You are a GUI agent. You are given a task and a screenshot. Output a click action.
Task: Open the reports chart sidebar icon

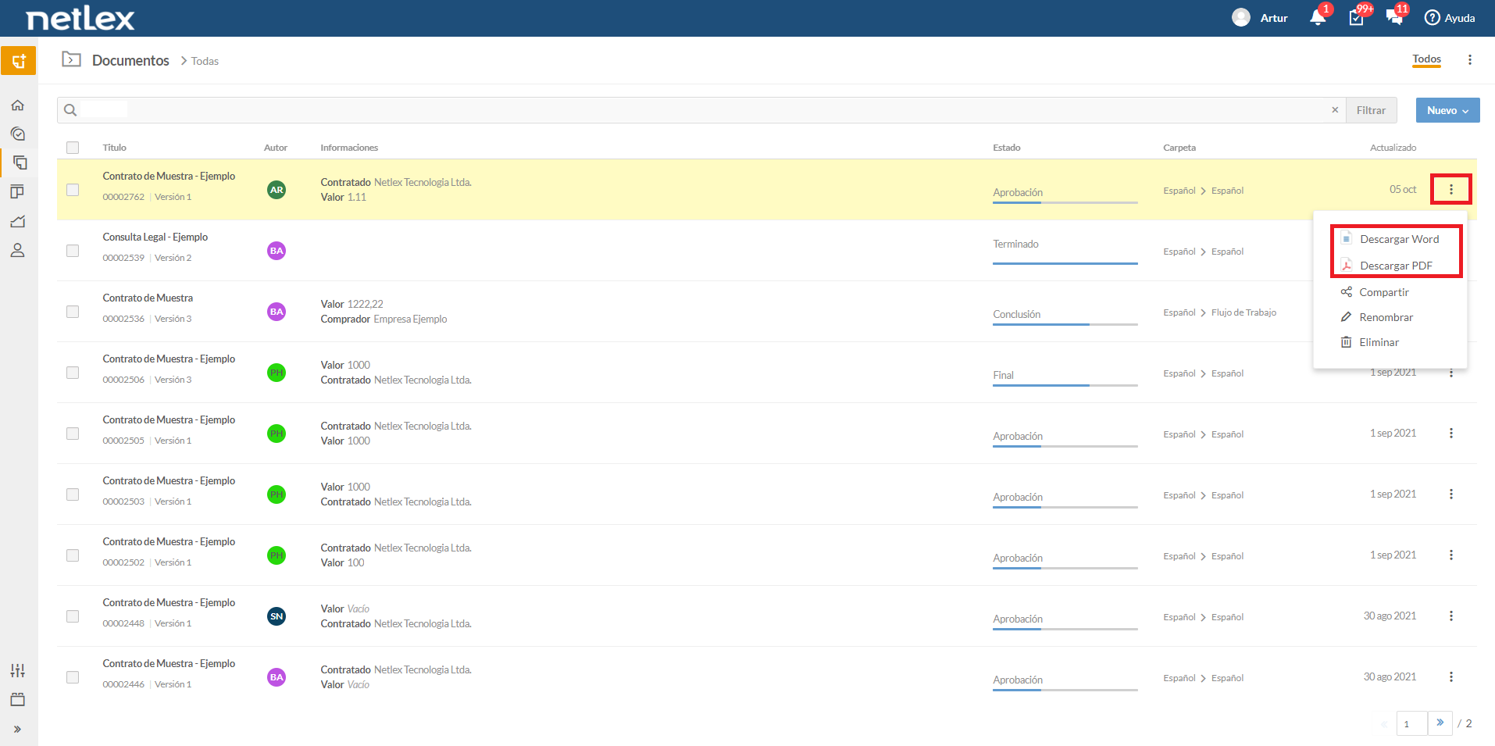point(18,221)
